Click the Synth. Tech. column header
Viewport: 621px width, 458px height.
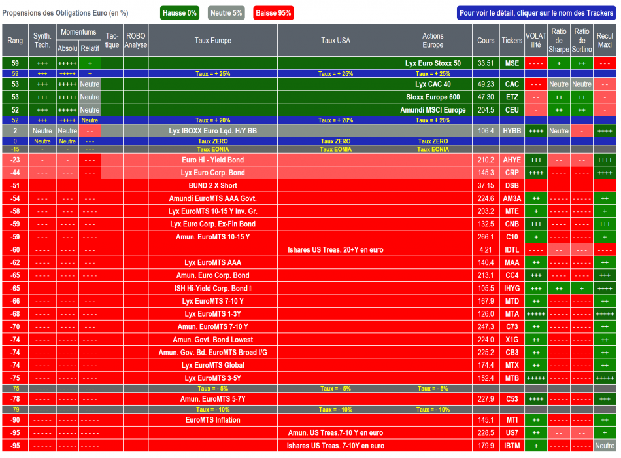pos(42,41)
